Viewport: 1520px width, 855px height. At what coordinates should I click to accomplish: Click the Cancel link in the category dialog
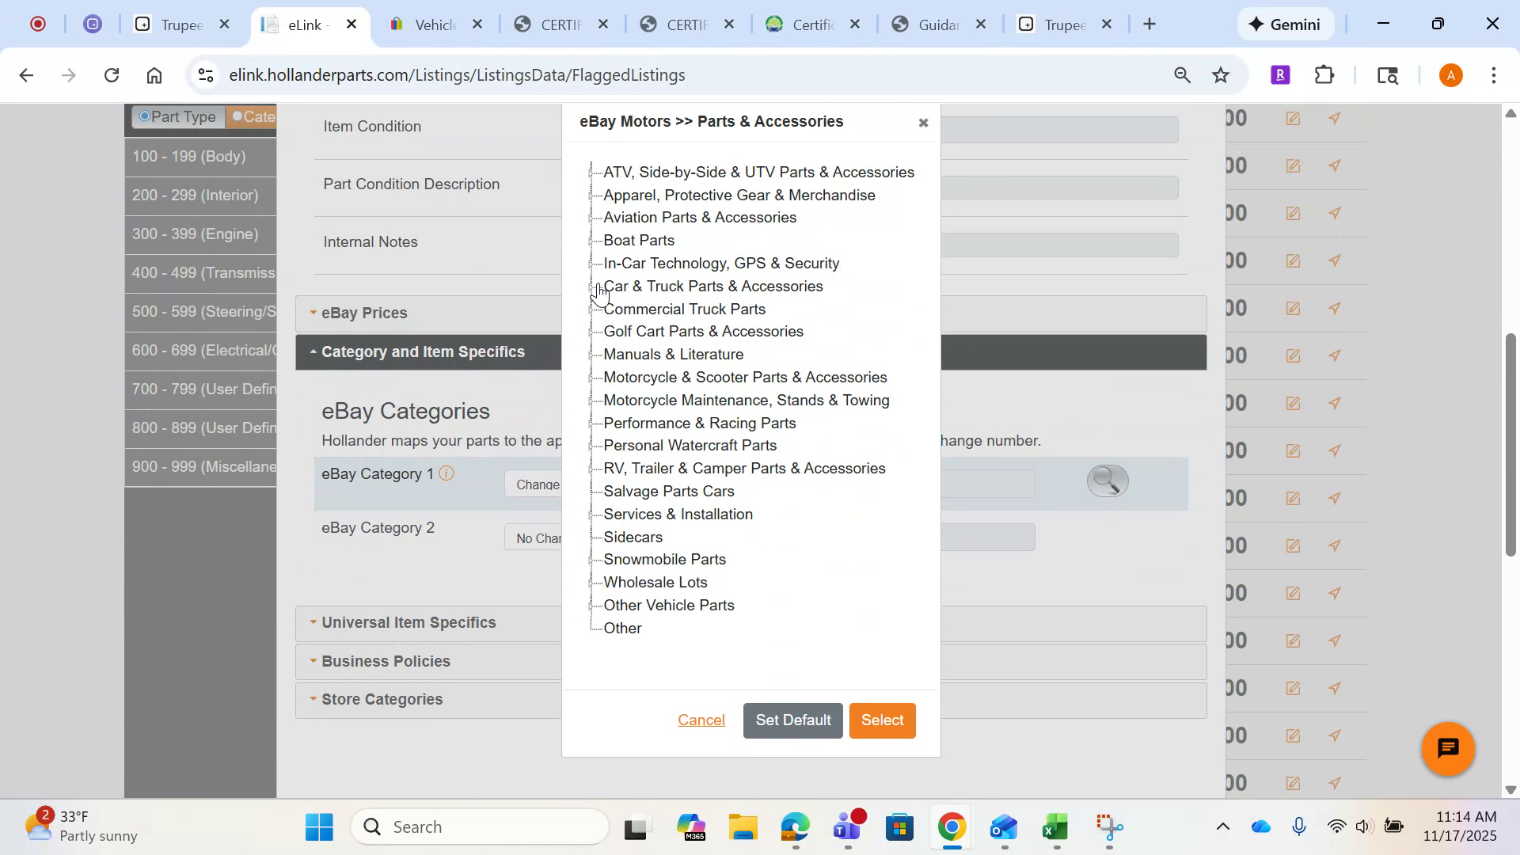[701, 720]
